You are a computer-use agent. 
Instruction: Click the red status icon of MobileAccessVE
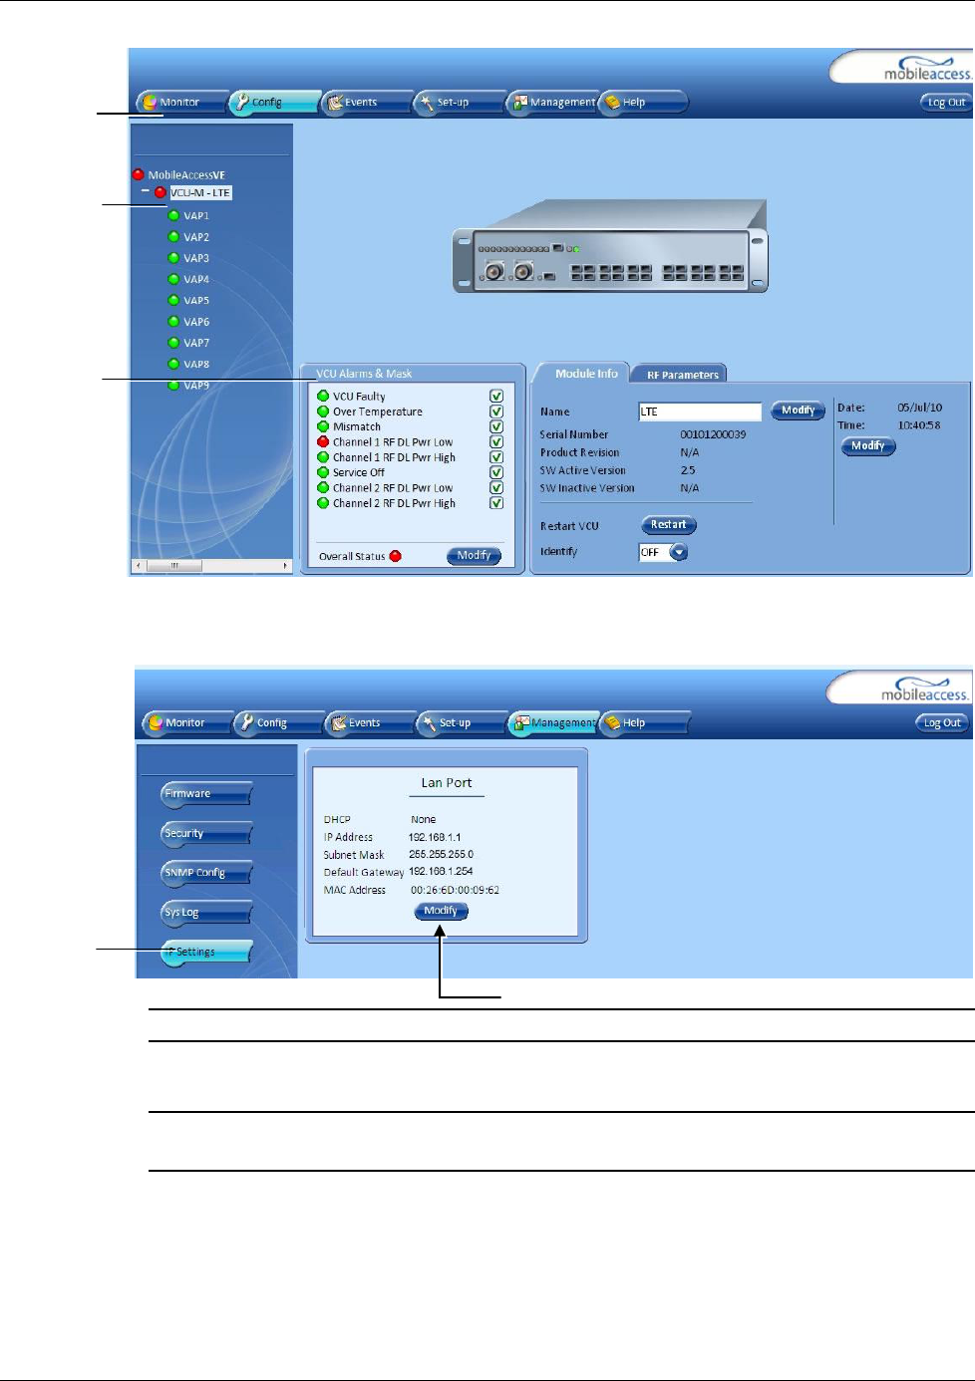coord(139,174)
